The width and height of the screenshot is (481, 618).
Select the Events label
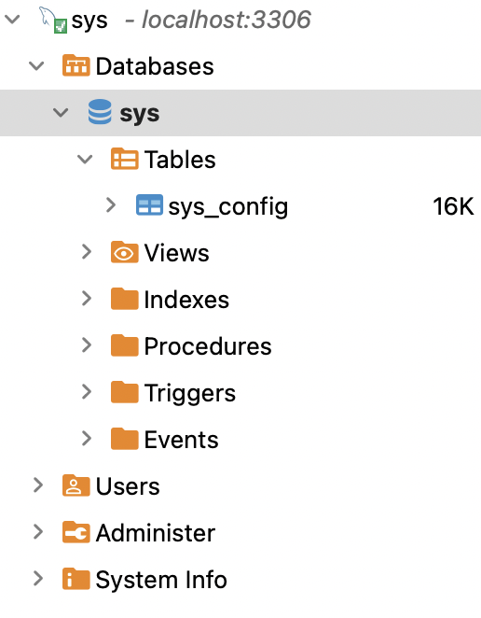(x=181, y=440)
